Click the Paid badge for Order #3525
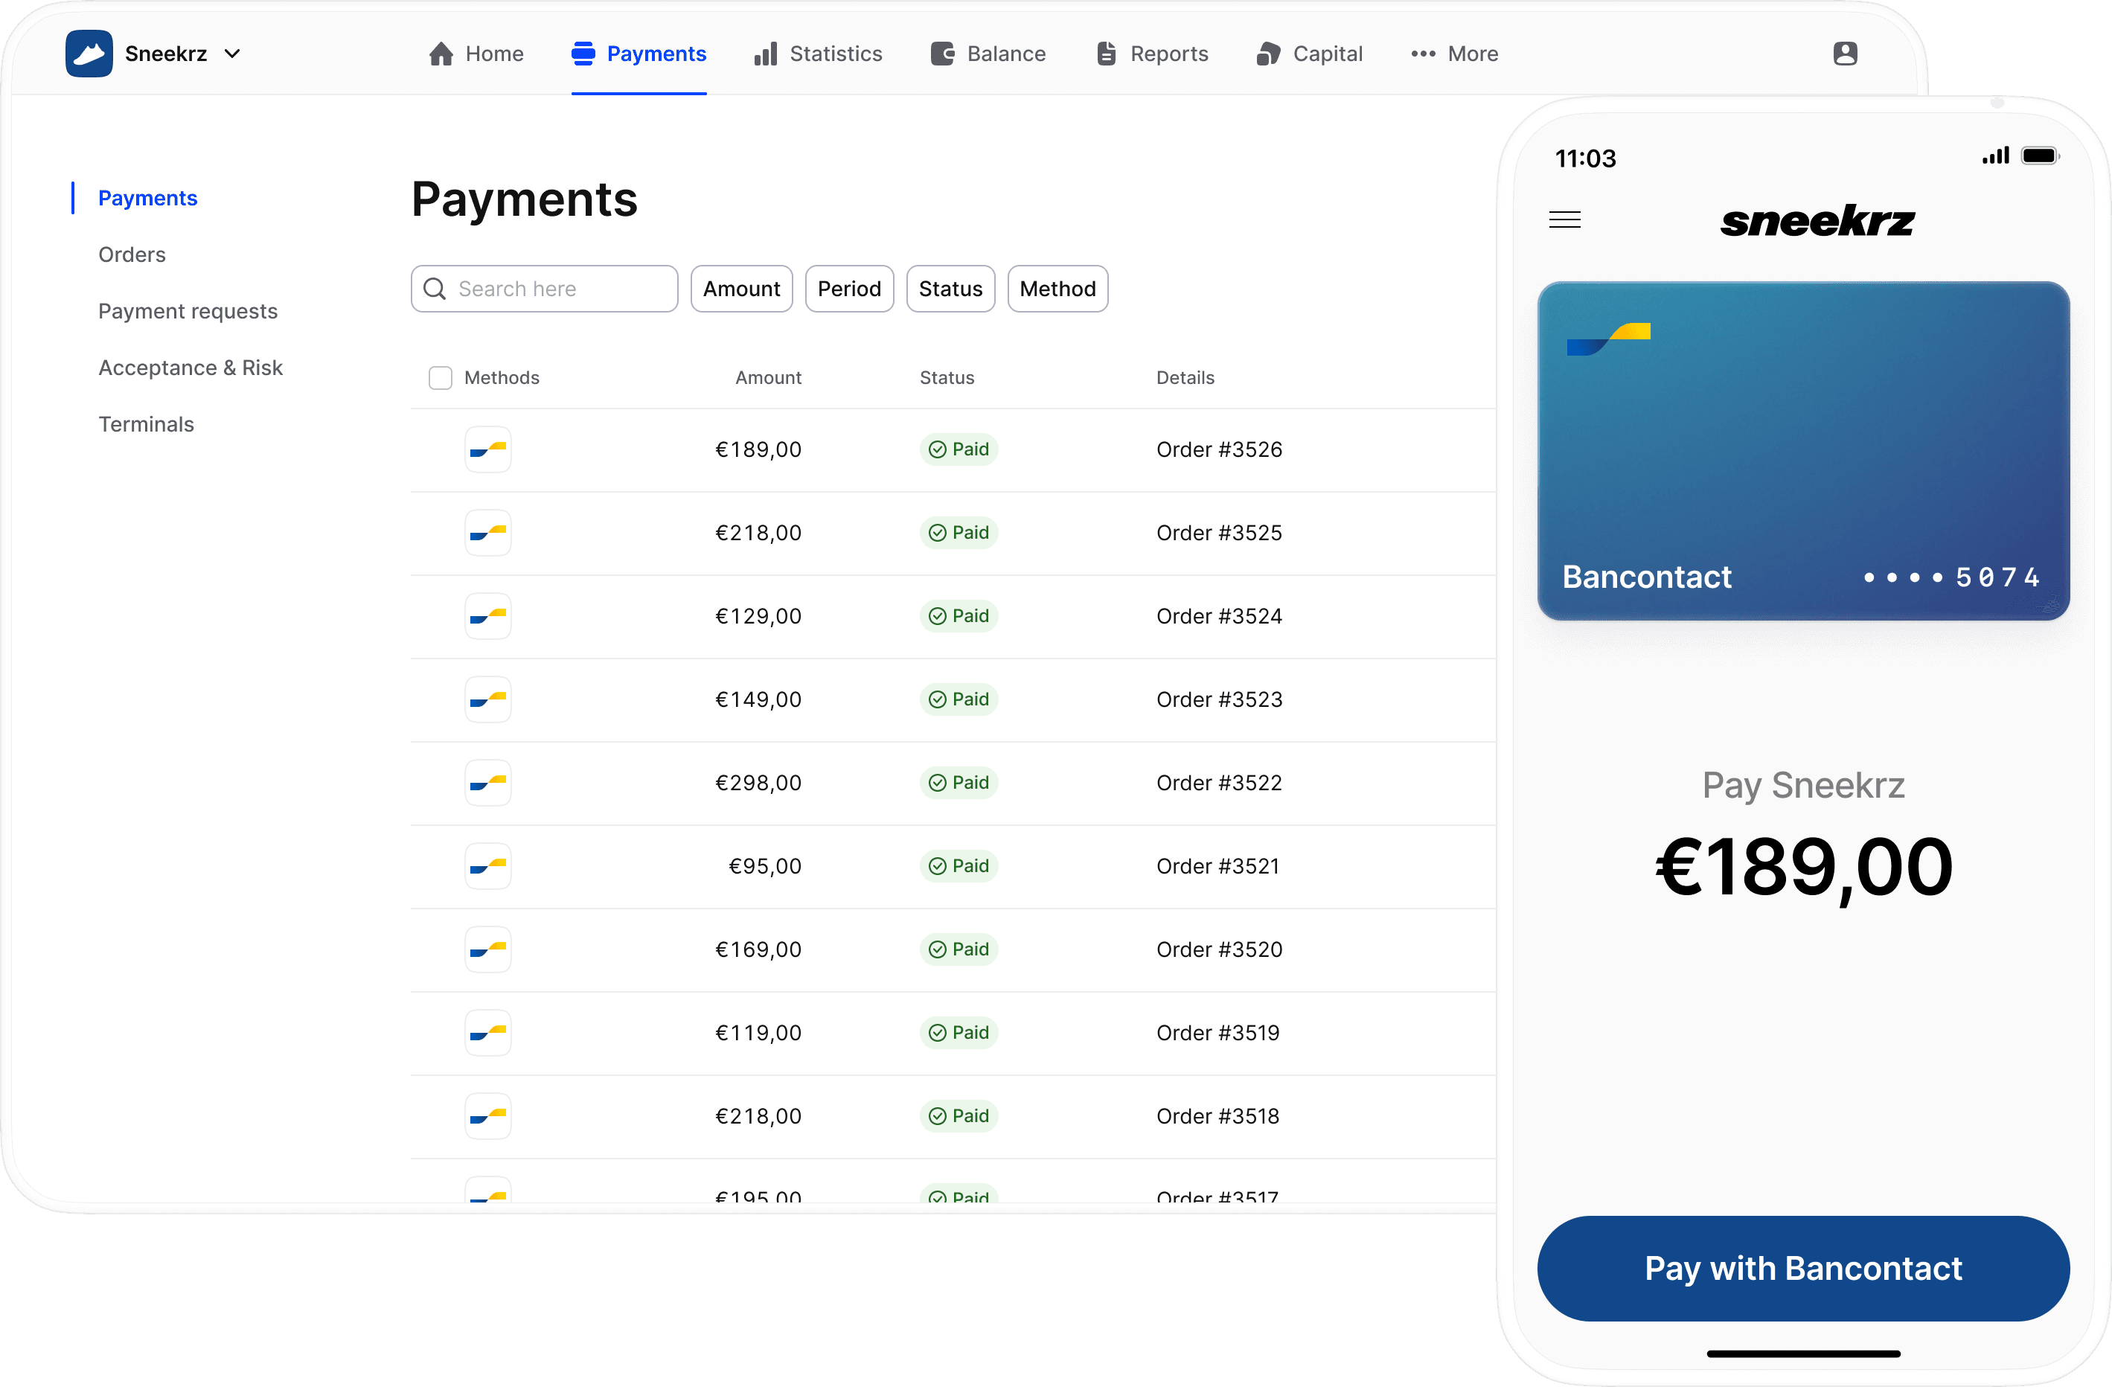2112x1387 pixels. (x=959, y=534)
